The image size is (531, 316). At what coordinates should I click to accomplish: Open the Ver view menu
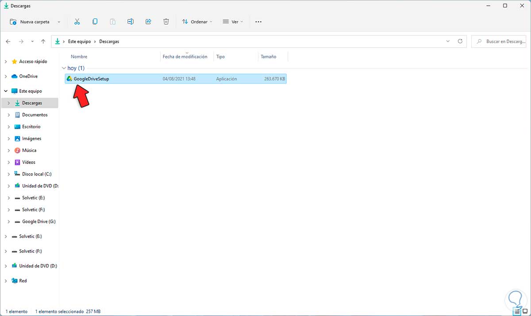point(233,22)
